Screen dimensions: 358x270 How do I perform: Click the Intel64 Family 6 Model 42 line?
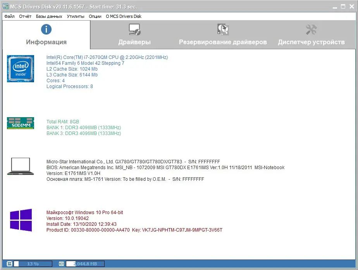(x=85, y=63)
